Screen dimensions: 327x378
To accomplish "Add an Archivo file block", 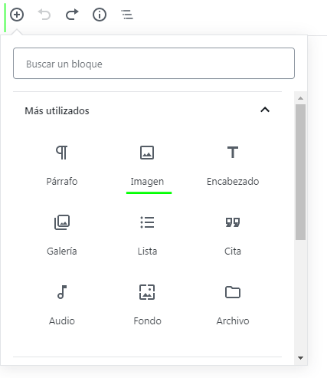I will tap(233, 304).
